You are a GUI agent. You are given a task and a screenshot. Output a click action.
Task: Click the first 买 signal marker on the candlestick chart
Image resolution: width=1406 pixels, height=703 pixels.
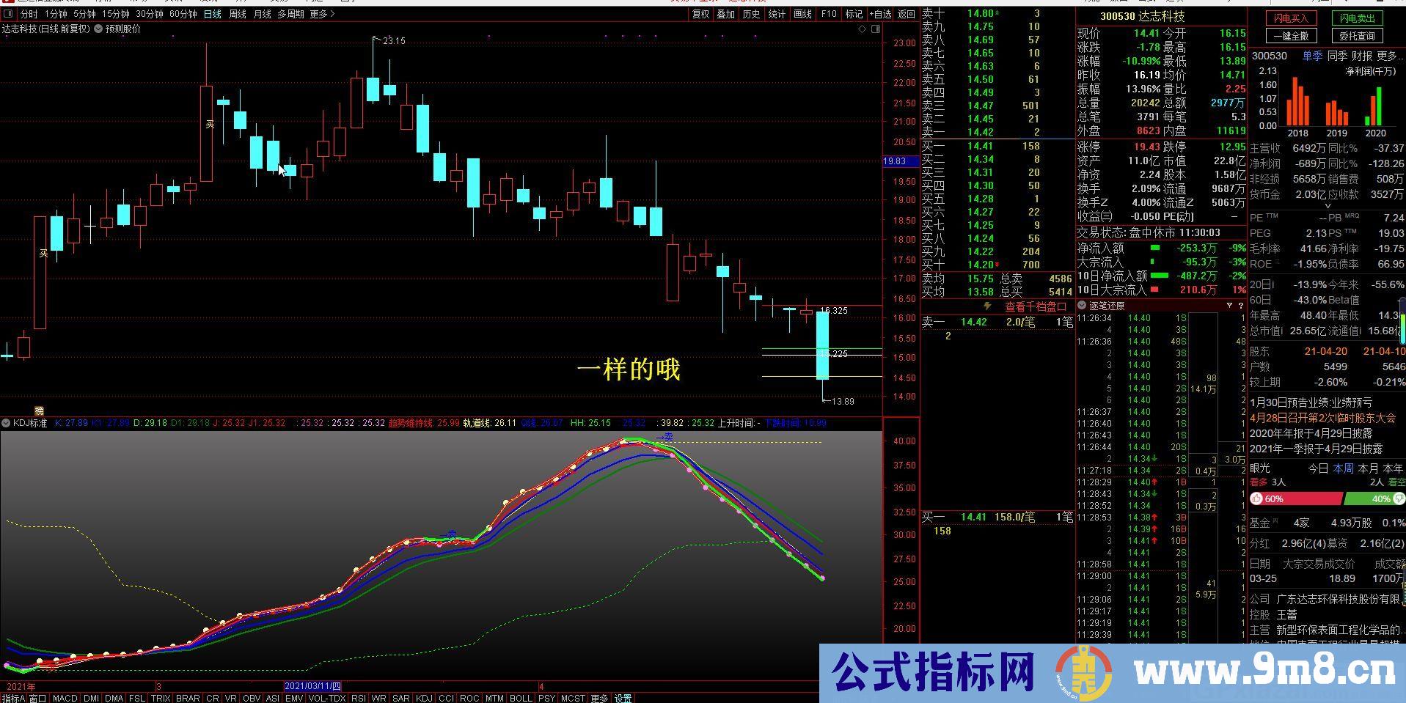(43, 253)
